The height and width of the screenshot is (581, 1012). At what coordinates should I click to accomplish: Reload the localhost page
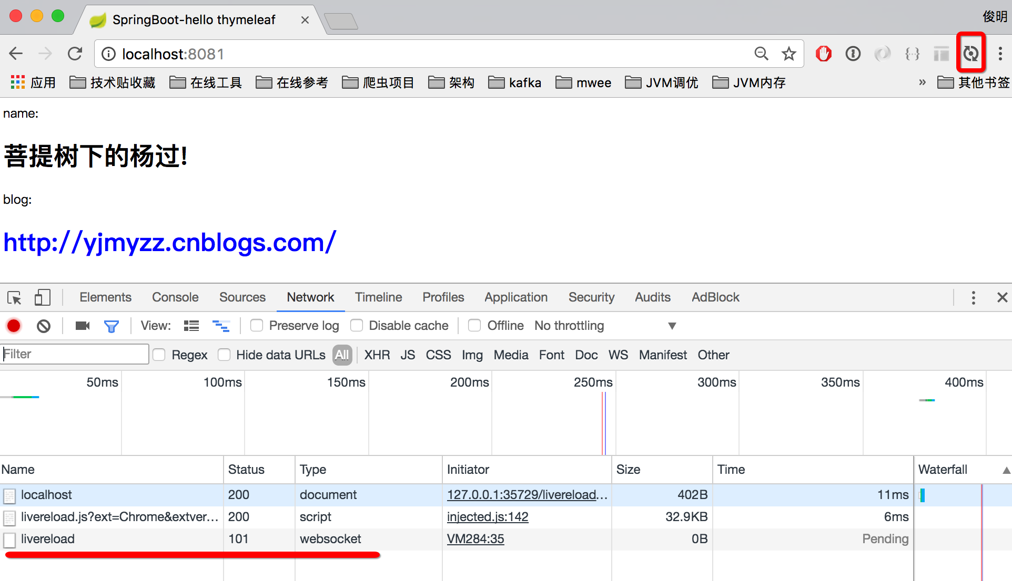[75, 54]
